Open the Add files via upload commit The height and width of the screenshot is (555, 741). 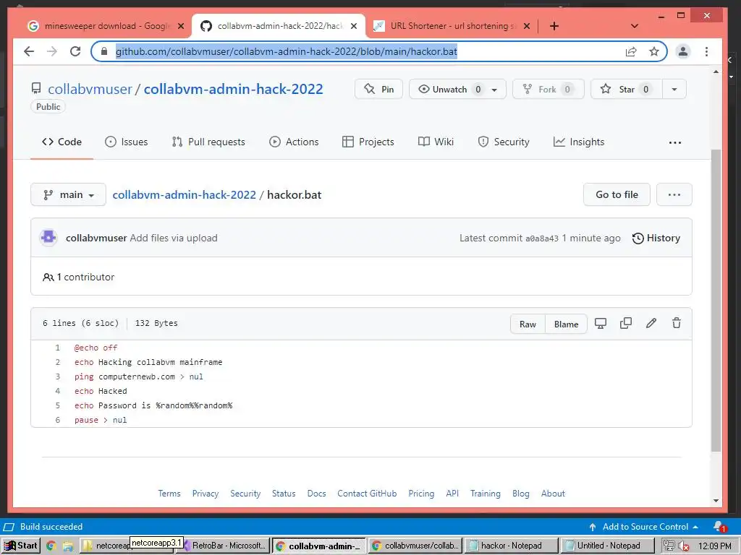point(174,238)
